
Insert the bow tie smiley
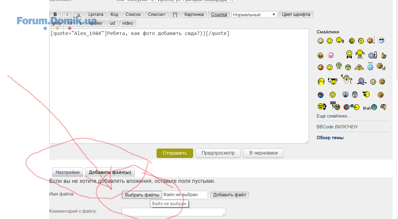[349, 54]
